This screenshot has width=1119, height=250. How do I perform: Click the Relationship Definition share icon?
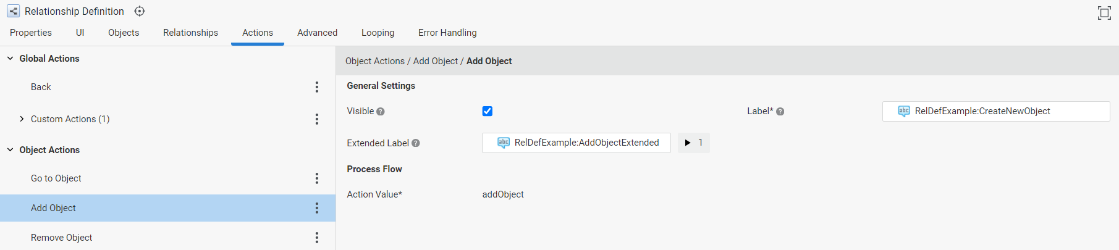(13, 11)
